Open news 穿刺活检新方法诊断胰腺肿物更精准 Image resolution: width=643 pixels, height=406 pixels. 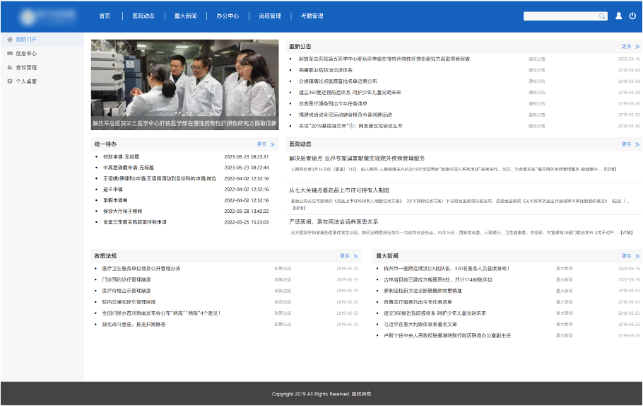click(x=423, y=291)
